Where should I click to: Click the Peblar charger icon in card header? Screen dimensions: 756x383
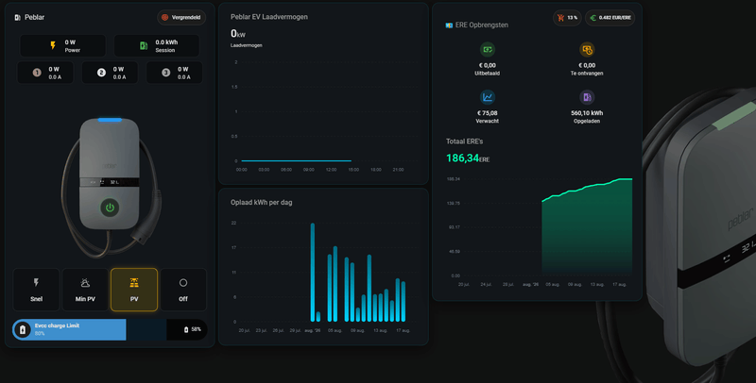(x=17, y=17)
